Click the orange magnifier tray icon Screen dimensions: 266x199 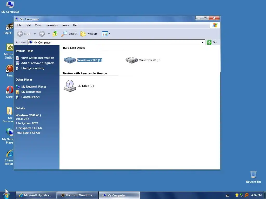pyautogui.click(x=247, y=195)
